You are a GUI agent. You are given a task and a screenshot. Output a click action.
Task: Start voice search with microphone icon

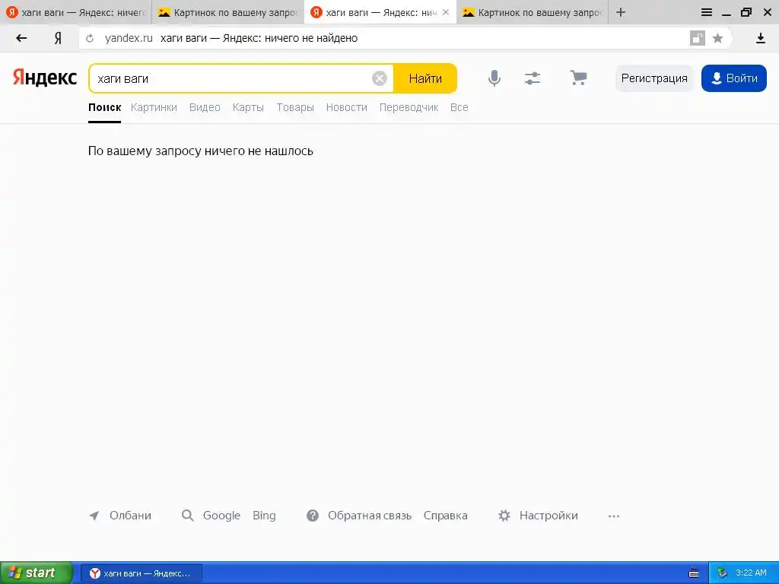[494, 78]
